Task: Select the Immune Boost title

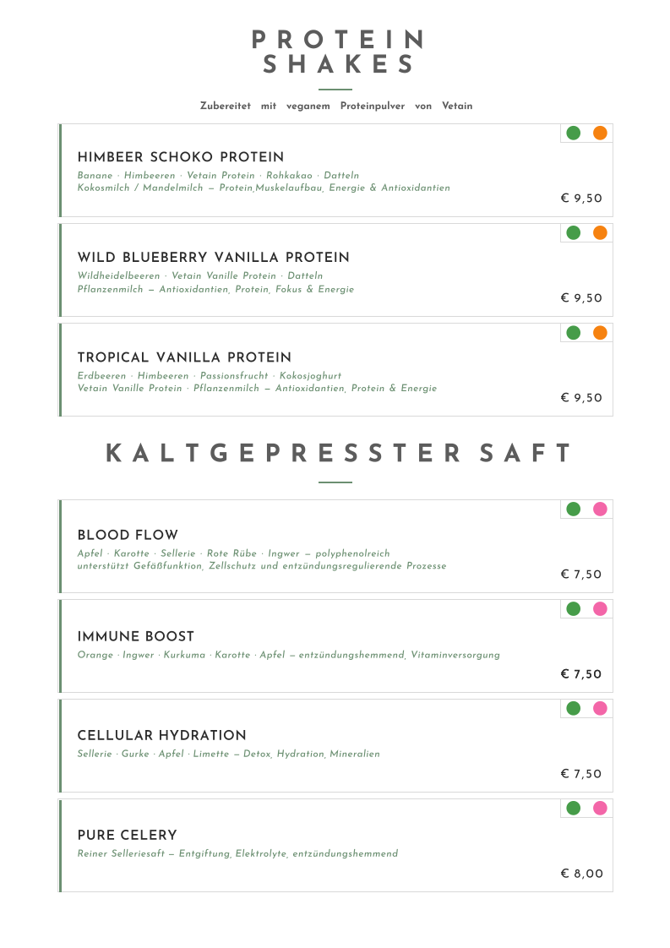Action: click(136, 636)
